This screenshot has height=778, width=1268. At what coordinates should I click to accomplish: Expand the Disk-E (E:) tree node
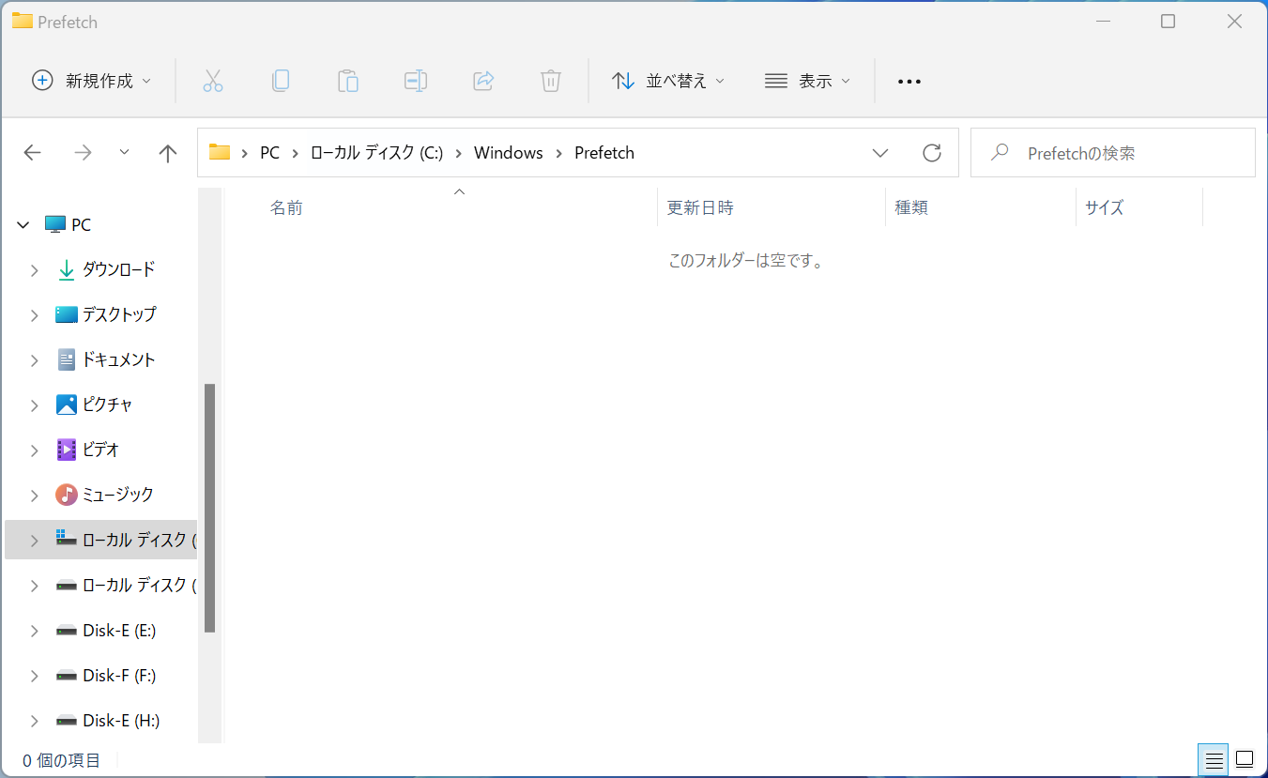34,631
